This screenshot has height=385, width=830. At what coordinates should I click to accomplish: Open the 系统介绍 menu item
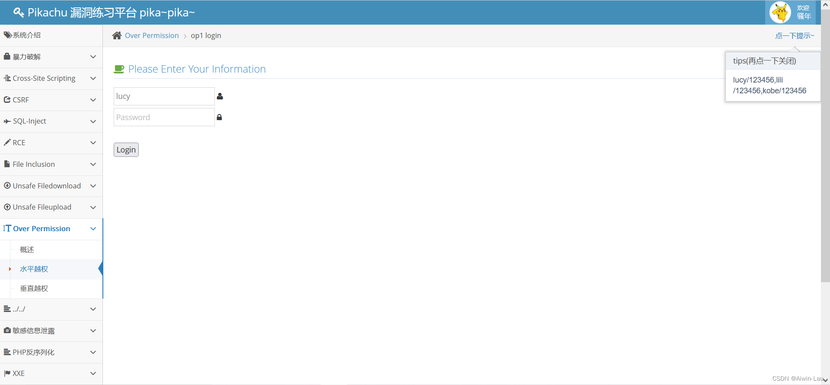(x=51, y=35)
